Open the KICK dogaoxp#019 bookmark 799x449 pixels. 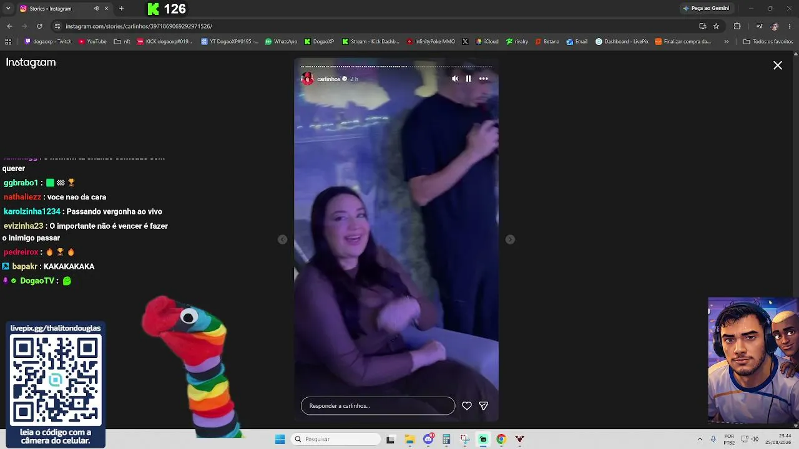165,42
